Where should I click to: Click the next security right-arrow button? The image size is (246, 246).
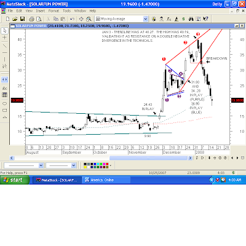237,157
